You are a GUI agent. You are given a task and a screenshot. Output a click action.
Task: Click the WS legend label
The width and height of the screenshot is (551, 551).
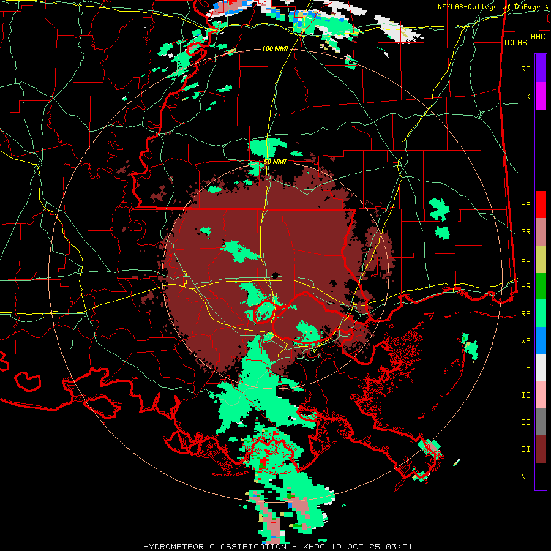coord(525,341)
